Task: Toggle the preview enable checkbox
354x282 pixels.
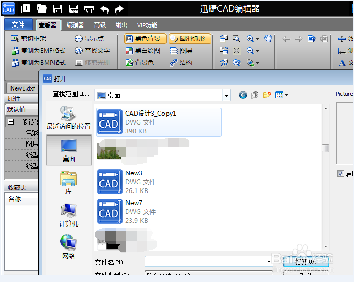Action: click(x=340, y=174)
